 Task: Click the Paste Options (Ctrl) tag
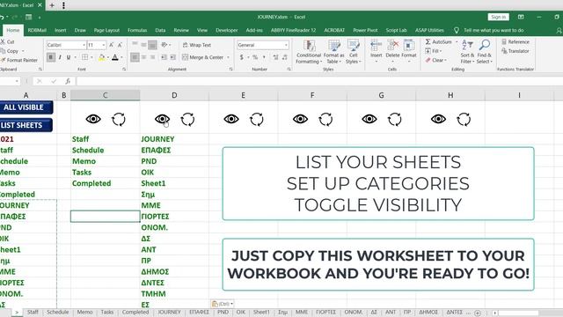tap(223, 304)
